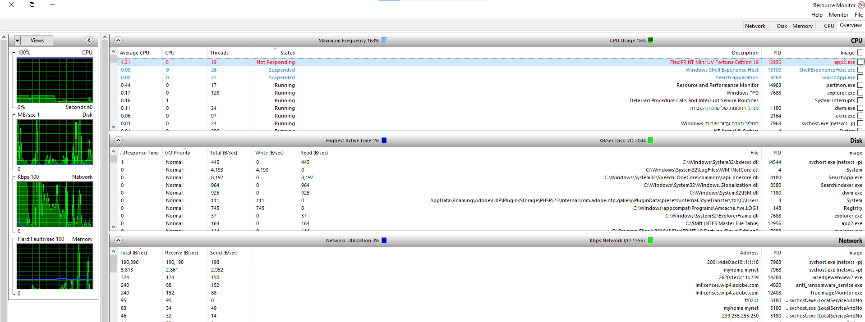Open the File menu
The width and height of the screenshot is (865, 322).
point(859,15)
